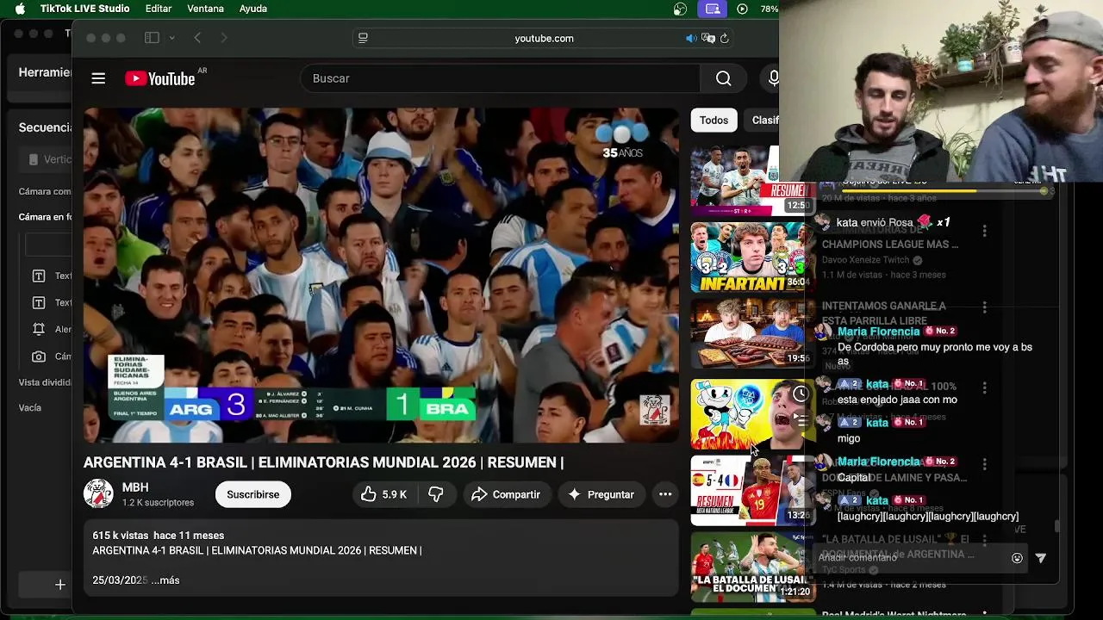This screenshot has height=620, width=1103.
Task: Click the screen mirroring icon in menu bar
Action: click(713, 9)
